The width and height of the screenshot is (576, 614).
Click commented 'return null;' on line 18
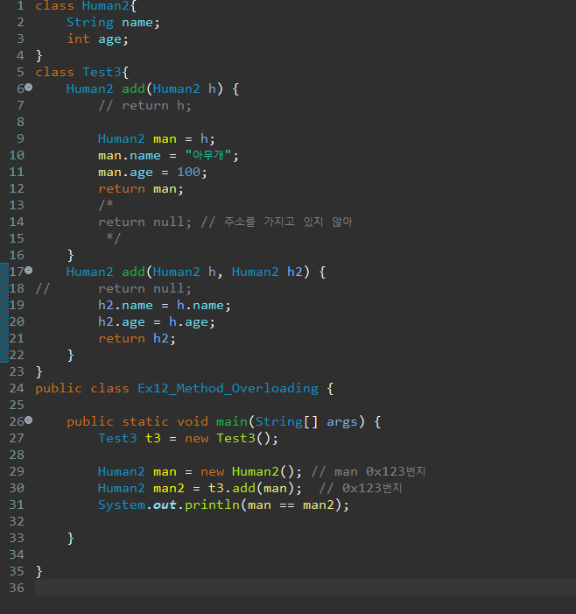144,288
